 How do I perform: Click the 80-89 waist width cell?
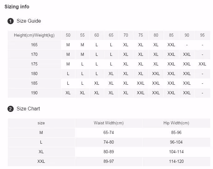pos(109,152)
